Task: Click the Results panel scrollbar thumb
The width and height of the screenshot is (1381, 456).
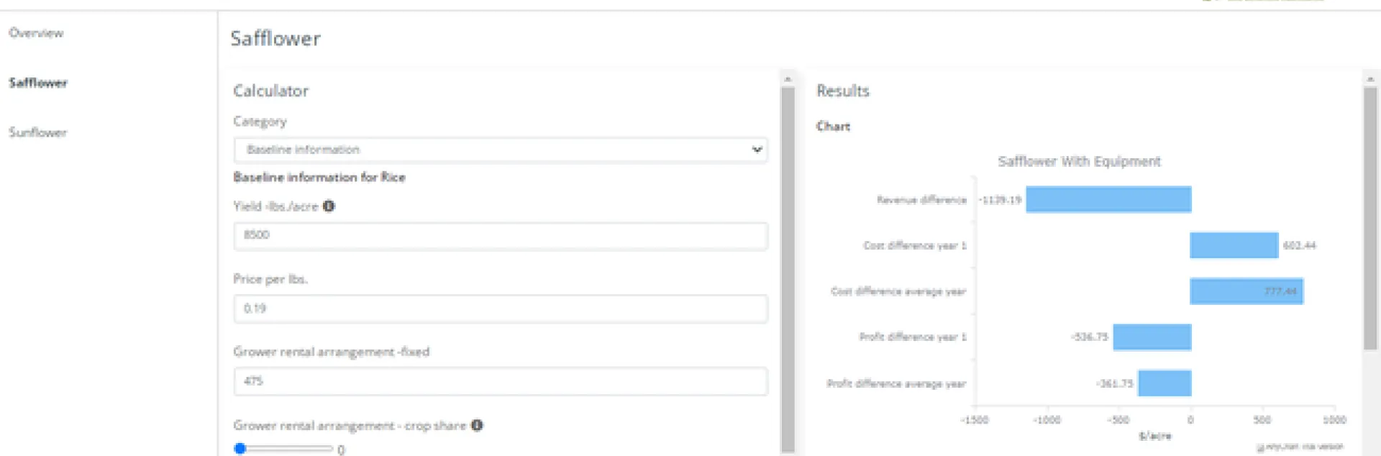Action: pyautogui.click(x=1370, y=216)
